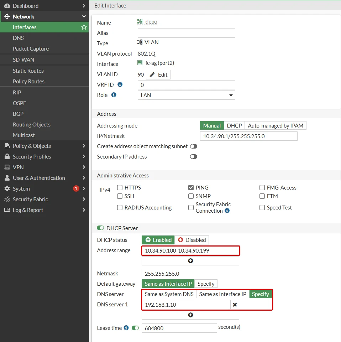The height and width of the screenshot is (342, 341).
Task: Uncheck PING administrative access
Action: (191, 188)
